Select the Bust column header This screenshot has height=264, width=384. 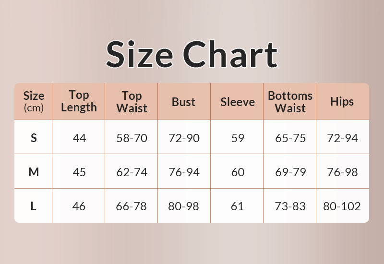coord(184,102)
